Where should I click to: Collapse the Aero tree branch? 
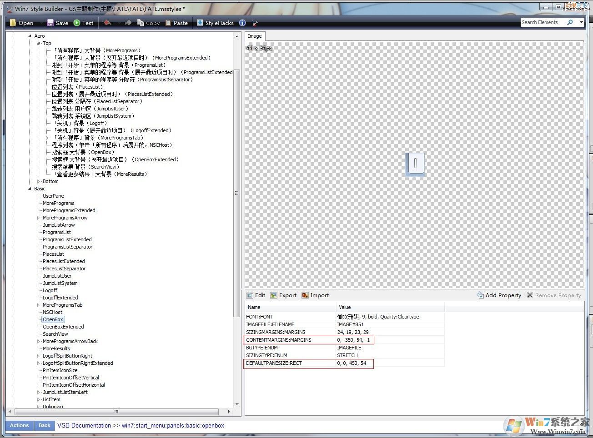point(29,35)
